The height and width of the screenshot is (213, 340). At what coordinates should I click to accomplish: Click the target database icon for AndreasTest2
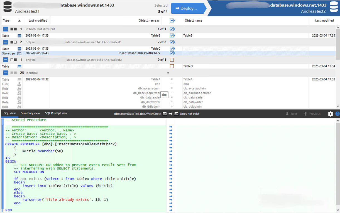(334, 7)
